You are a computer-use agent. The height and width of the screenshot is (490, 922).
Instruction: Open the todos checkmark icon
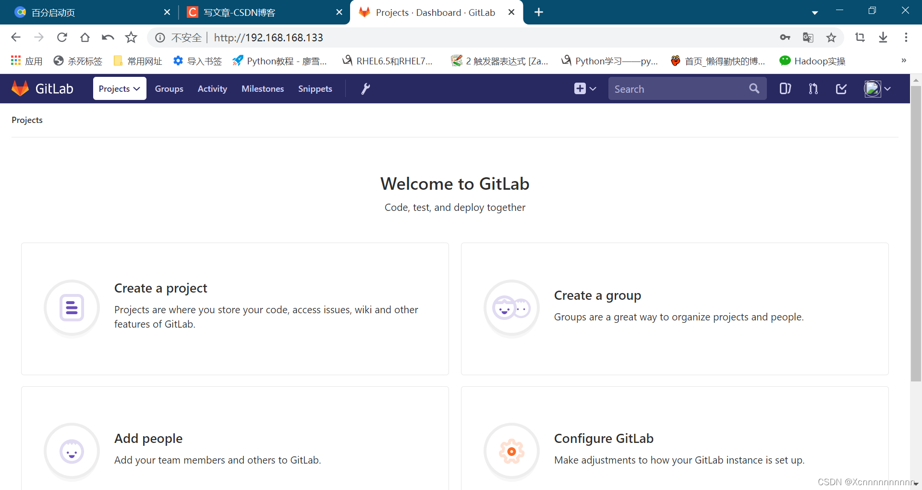click(x=841, y=88)
